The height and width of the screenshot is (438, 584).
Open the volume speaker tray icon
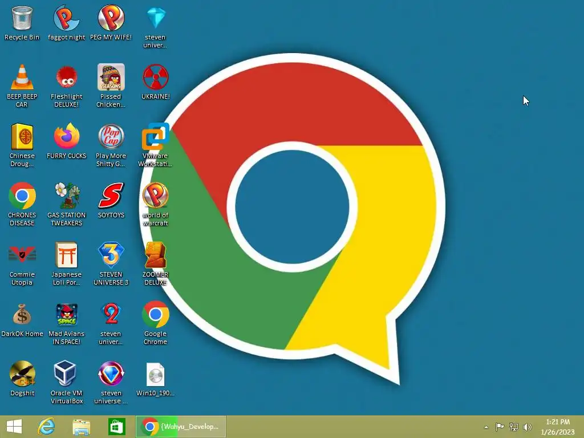click(x=528, y=427)
